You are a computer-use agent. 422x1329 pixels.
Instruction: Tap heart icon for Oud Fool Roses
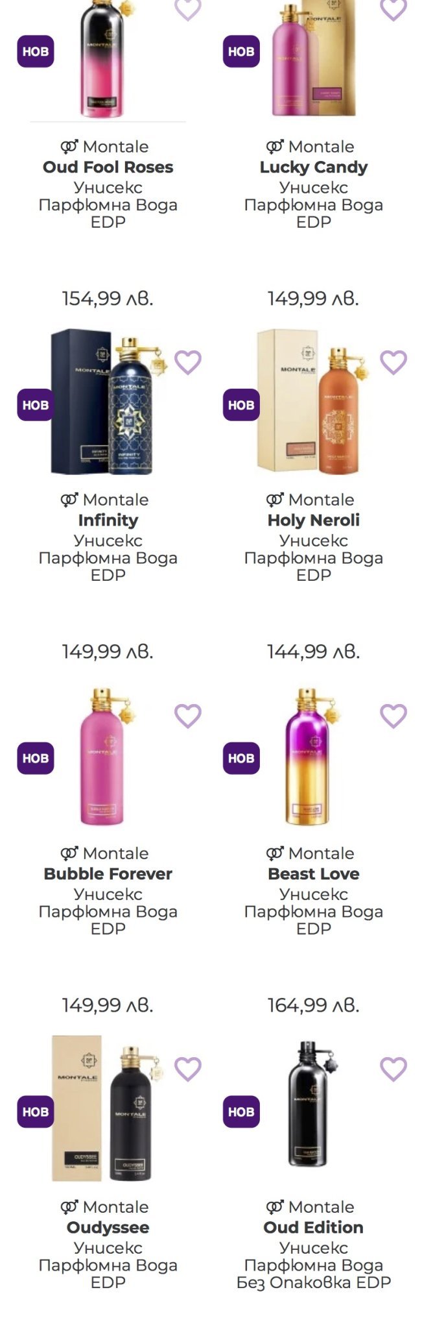tap(188, 9)
